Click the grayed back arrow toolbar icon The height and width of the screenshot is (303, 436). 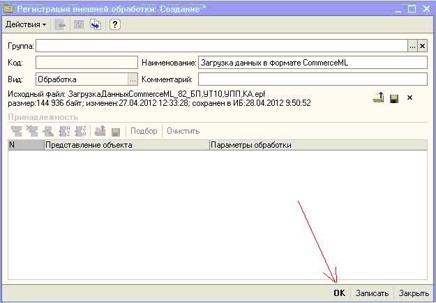[x=61, y=25]
